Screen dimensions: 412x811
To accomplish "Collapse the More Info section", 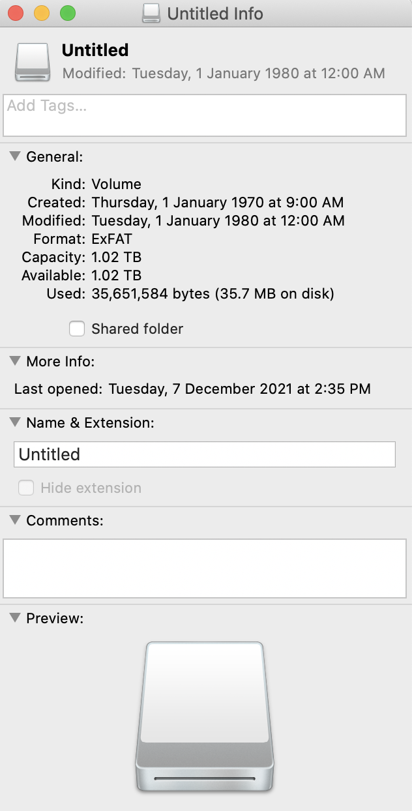I will point(15,361).
